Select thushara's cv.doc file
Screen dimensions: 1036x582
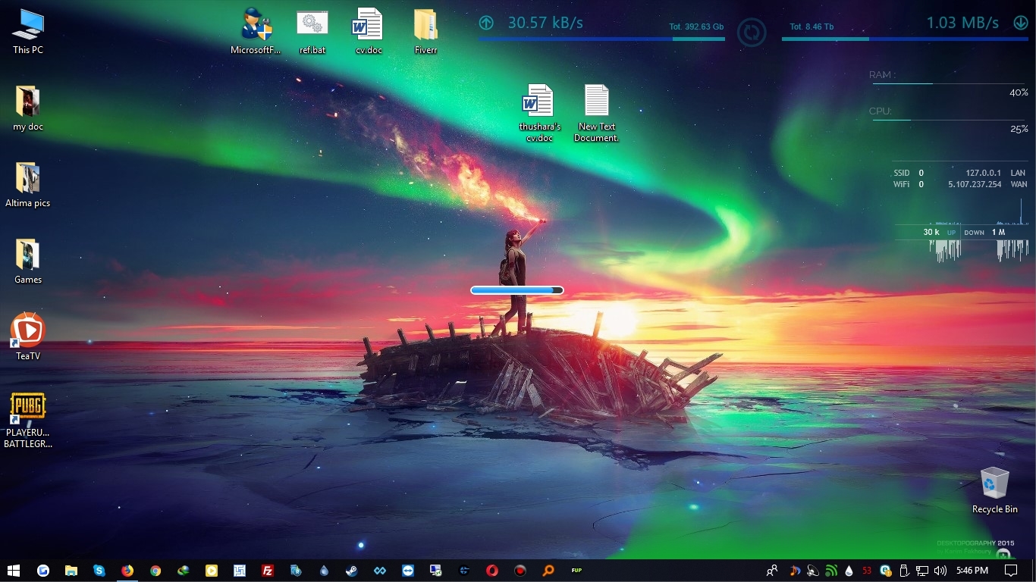coord(539,113)
